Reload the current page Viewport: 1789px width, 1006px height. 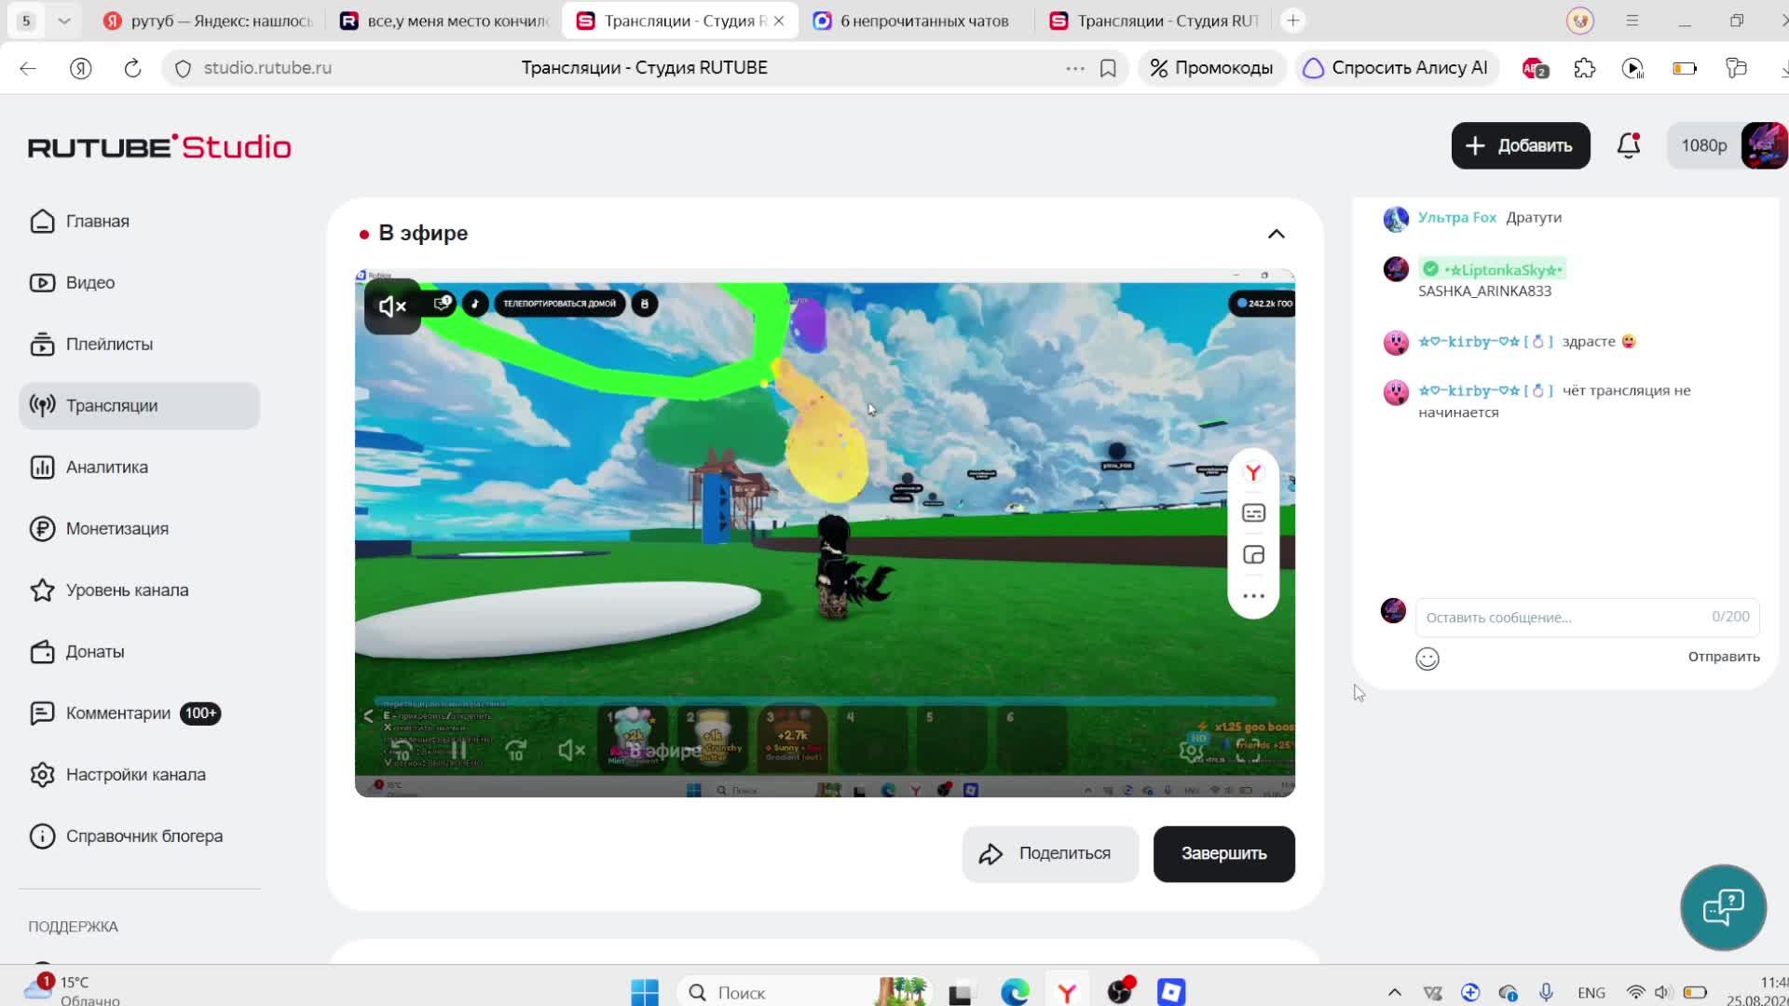click(132, 68)
